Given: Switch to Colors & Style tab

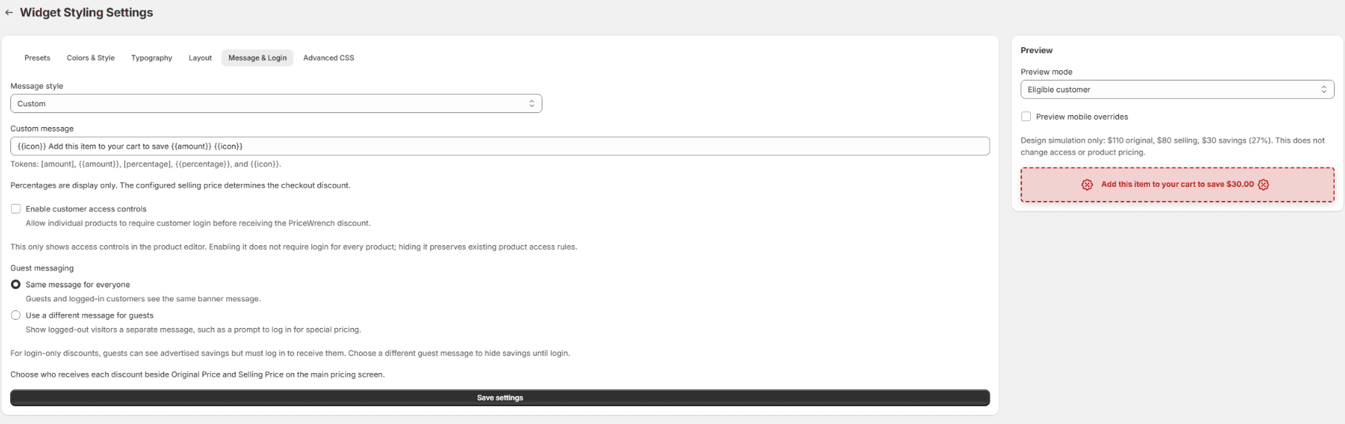Looking at the screenshot, I should click(x=91, y=58).
